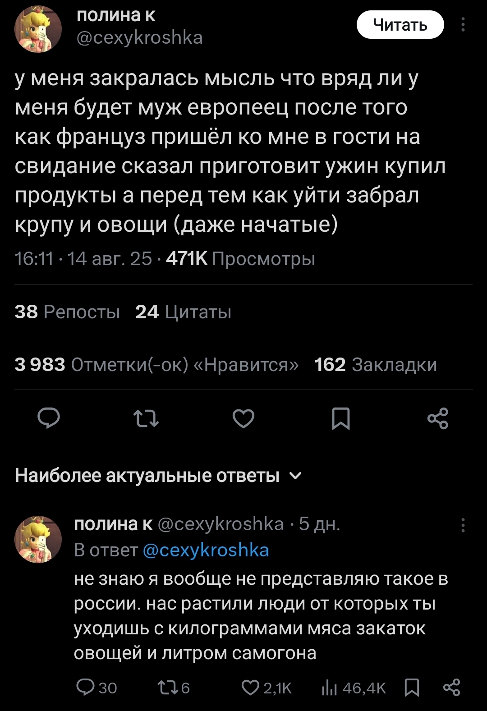Image resolution: width=487 pixels, height=711 pixels.
Task: Show 3 983 Нравится likes list
Action: pos(156,364)
